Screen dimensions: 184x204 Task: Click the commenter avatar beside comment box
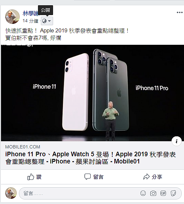click(x=11, y=193)
